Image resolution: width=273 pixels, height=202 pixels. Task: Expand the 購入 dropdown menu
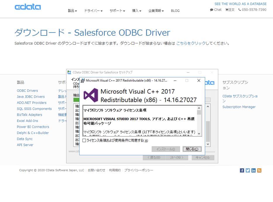pos(137,11)
